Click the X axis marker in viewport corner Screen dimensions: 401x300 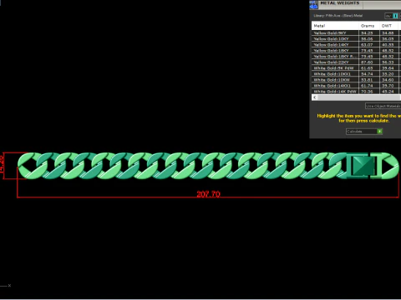coord(9,285)
